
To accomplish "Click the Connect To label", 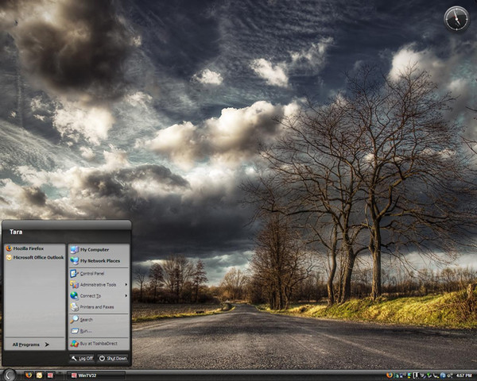I will (x=91, y=296).
